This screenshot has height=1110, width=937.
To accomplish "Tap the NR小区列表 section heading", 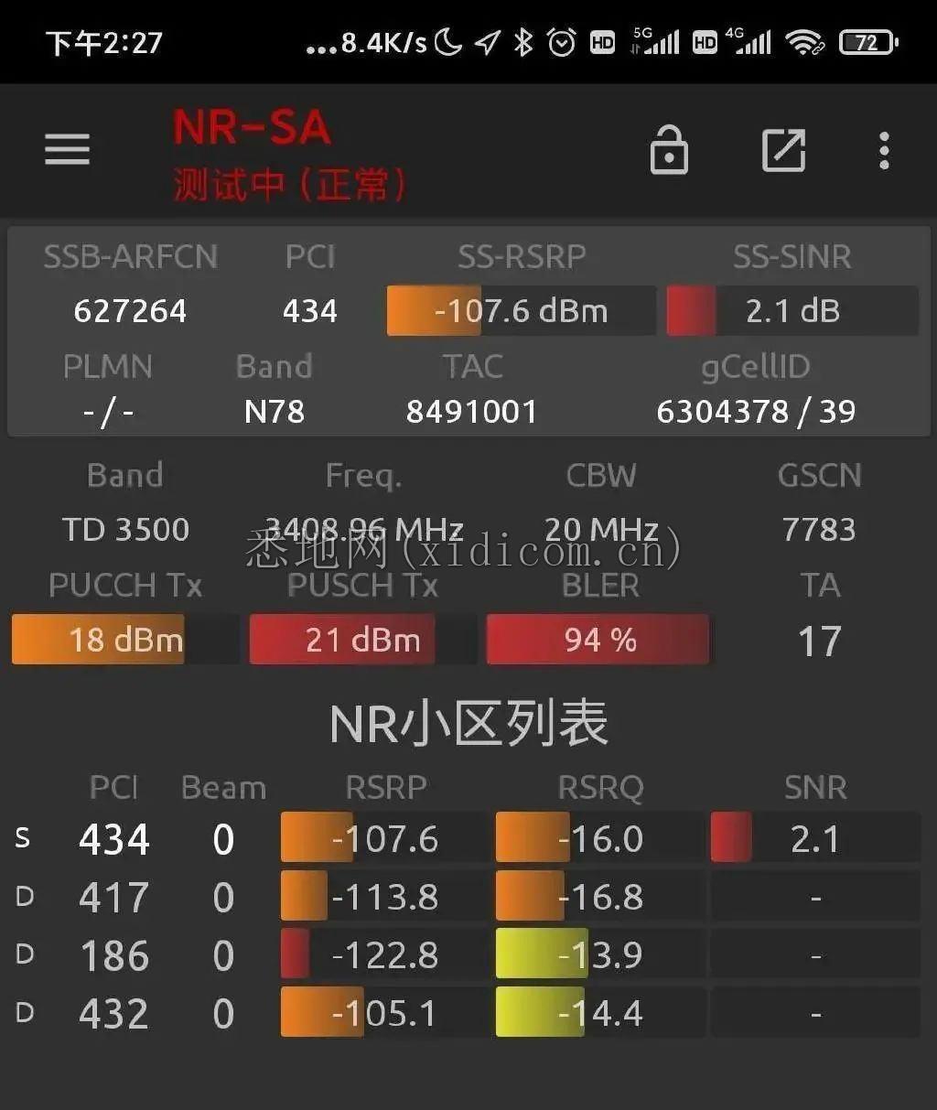I will [x=468, y=724].
